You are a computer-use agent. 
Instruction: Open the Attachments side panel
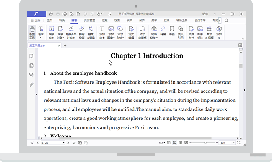[31, 84]
